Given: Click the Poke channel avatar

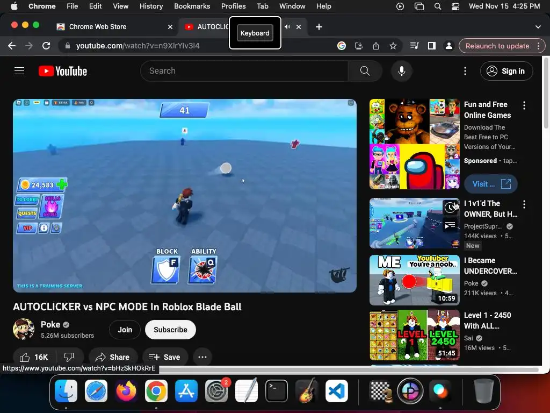Looking at the screenshot, I should (24, 329).
